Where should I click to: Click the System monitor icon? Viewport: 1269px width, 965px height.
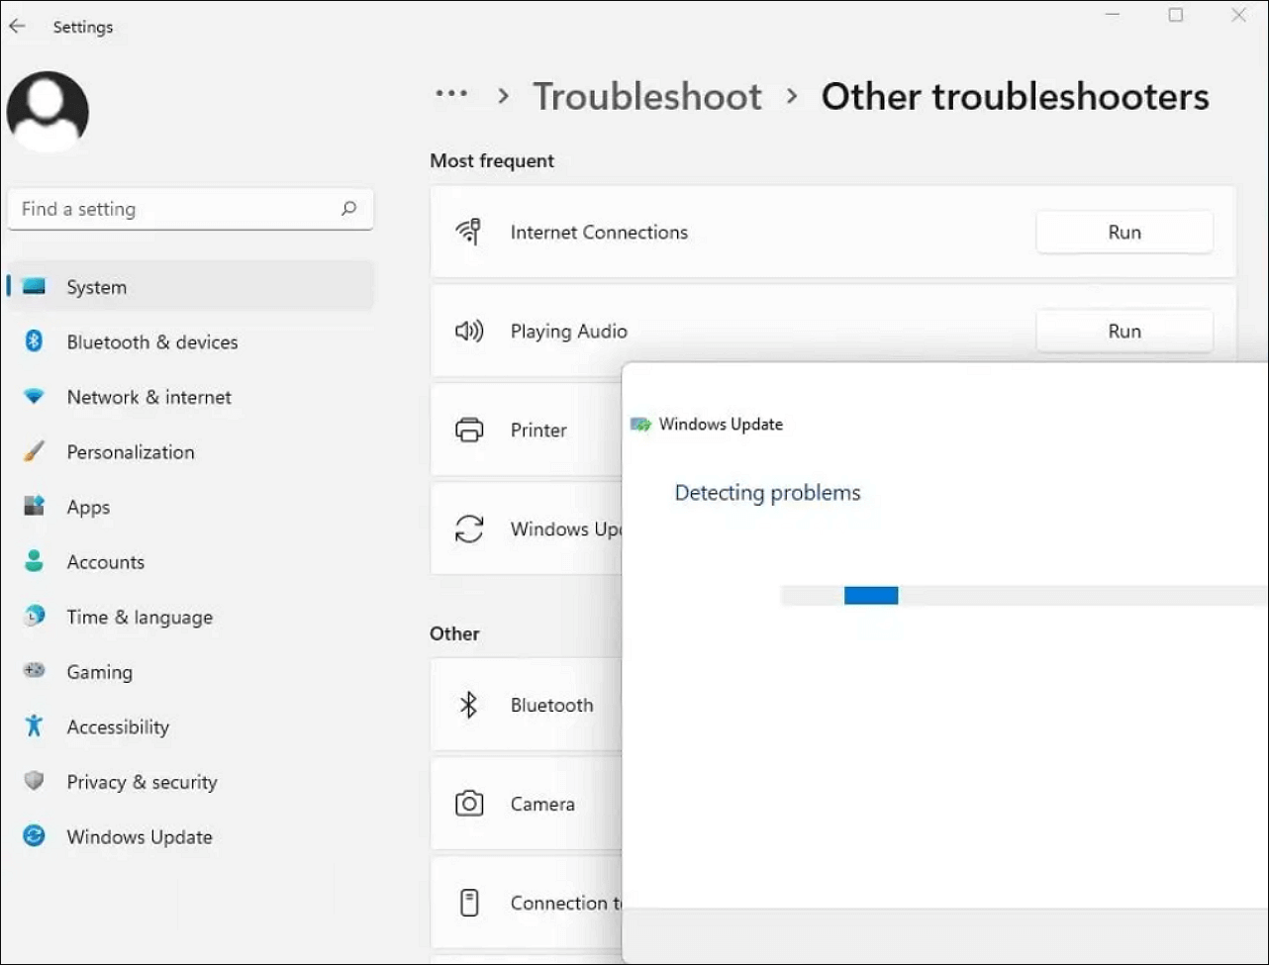(x=34, y=287)
